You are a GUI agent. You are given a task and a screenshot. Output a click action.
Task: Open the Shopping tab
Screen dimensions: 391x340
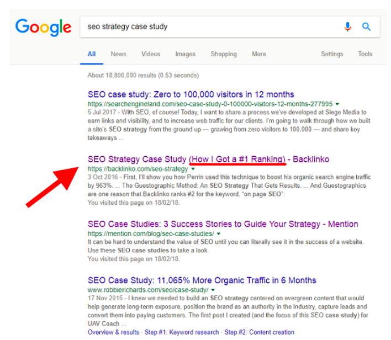click(x=224, y=54)
